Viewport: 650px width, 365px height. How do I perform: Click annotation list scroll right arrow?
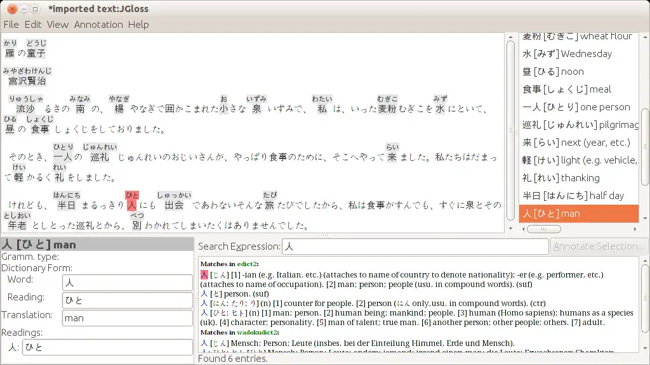635,229
